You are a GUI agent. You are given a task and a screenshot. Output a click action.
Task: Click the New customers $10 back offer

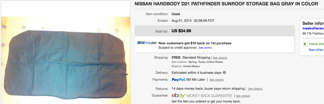pyautogui.click(x=195, y=43)
